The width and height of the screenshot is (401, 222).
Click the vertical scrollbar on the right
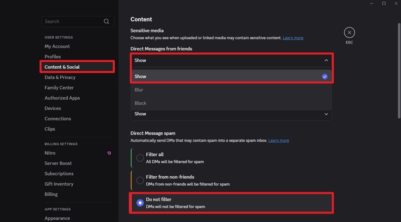(x=399, y=70)
